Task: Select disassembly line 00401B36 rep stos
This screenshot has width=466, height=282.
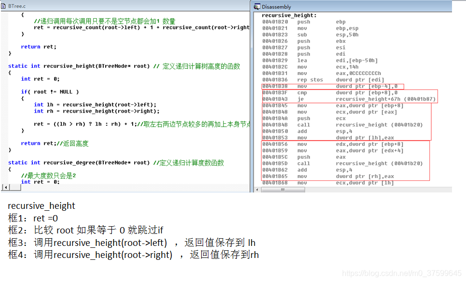Action: tap(323, 80)
